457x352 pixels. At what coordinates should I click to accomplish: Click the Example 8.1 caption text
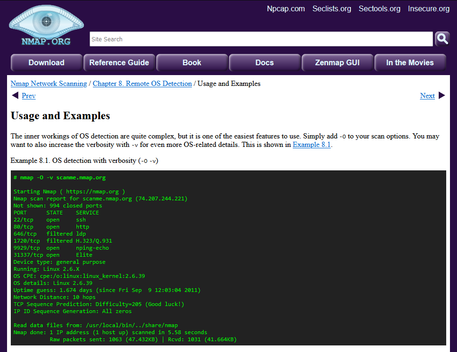(84, 161)
